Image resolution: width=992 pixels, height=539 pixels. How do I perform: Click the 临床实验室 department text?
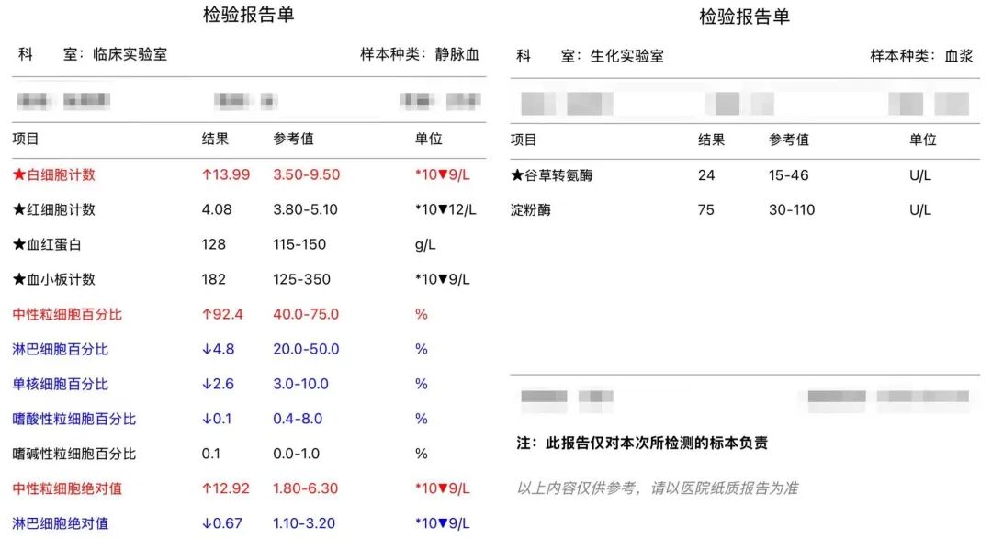click(130, 54)
